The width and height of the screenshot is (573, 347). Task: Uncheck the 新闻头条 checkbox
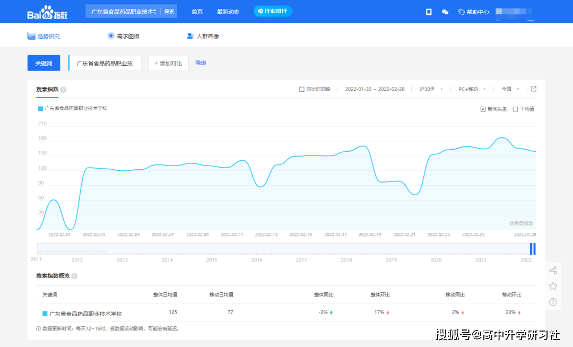[x=483, y=109]
